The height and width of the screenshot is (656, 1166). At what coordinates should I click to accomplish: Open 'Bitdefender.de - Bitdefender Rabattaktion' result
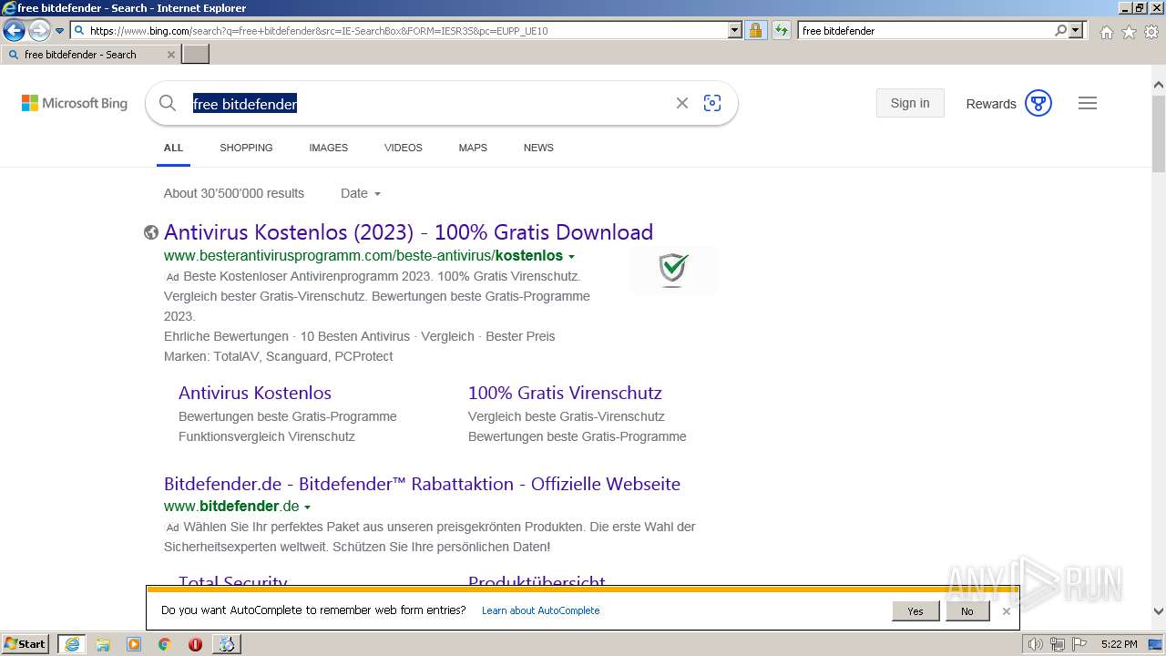(422, 484)
